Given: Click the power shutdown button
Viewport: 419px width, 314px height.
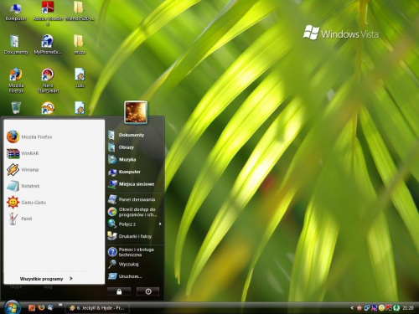Looking at the screenshot, I should click(148, 291).
